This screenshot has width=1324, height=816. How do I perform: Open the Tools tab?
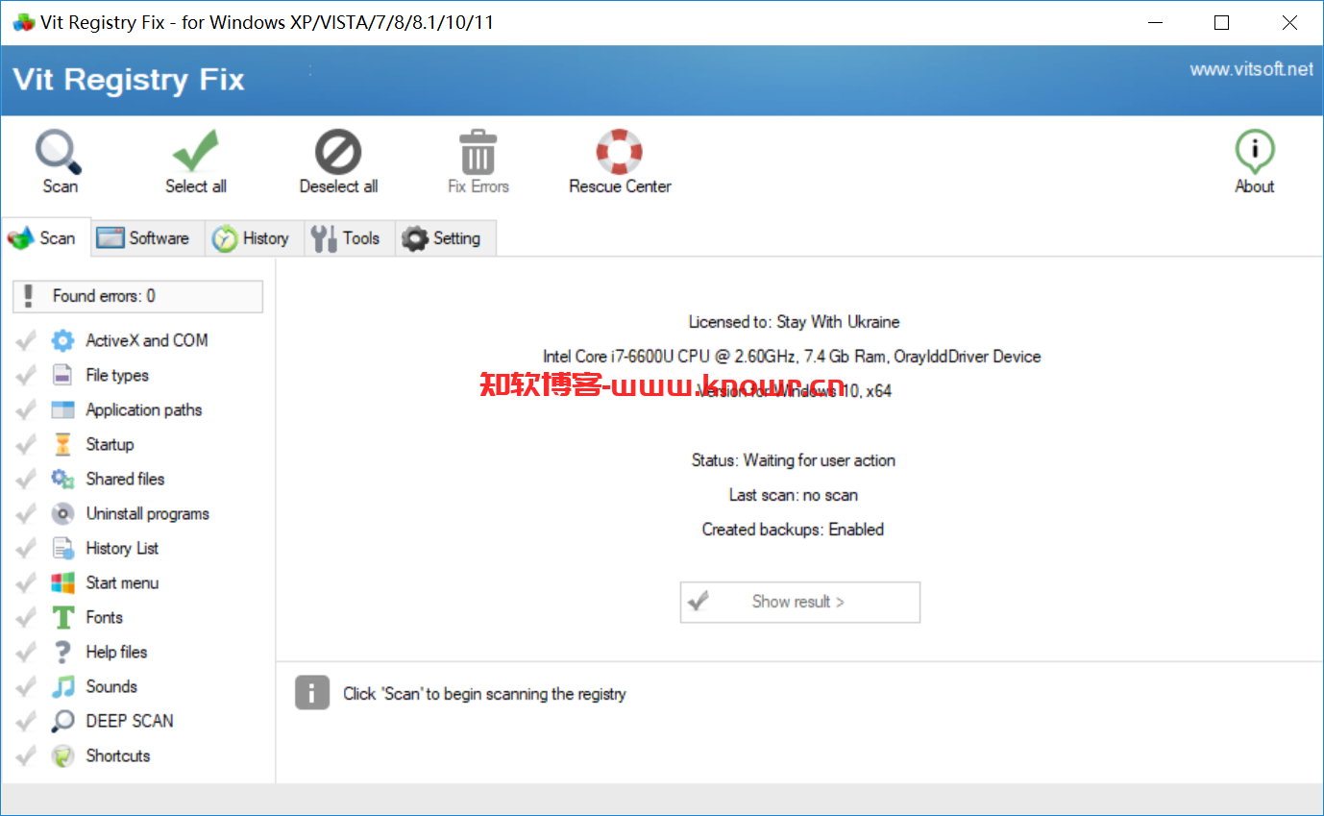click(350, 238)
